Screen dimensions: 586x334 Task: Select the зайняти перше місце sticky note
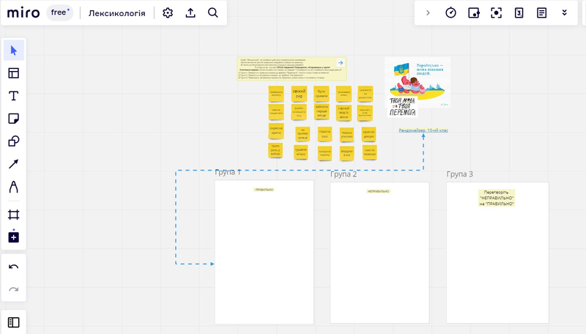coord(322,111)
